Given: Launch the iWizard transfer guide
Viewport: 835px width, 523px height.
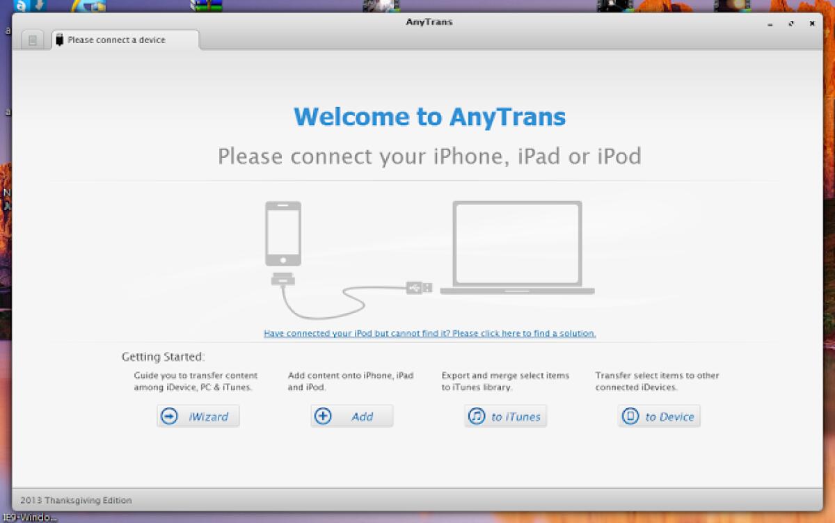Looking at the screenshot, I should 198,416.
